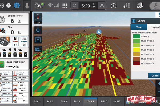The width and height of the screenshot is (160, 106).
Task: Click the Cross Track Error readout
Action: pos(12,67)
